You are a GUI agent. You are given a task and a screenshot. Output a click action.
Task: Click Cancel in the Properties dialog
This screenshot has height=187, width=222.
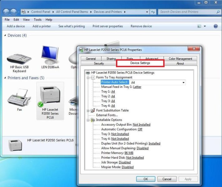pyautogui.click(x=167, y=179)
